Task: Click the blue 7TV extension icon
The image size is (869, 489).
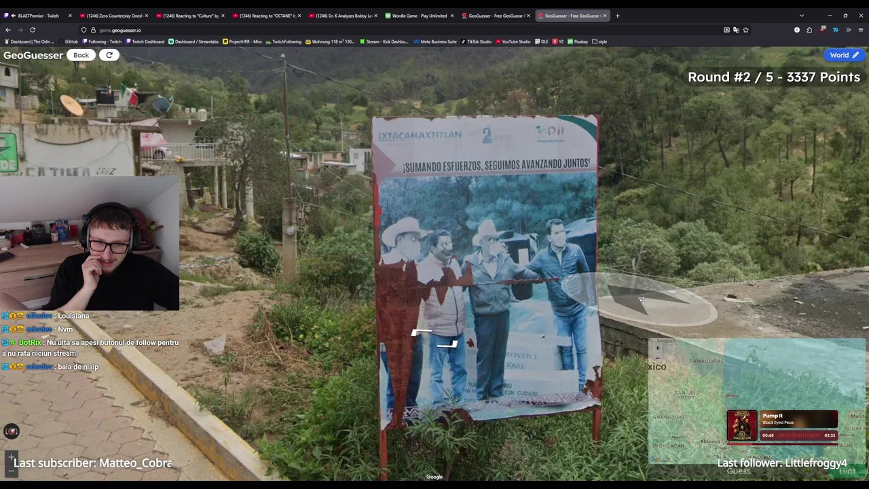Action: click(835, 30)
